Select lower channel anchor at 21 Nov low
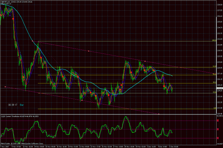The image size is (223, 148). pyautogui.click(x=82, y=101)
